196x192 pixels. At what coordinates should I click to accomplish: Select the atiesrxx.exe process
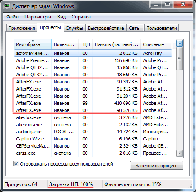coord(93,125)
